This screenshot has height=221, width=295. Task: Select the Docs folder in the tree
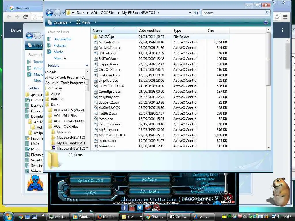click(x=54, y=105)
